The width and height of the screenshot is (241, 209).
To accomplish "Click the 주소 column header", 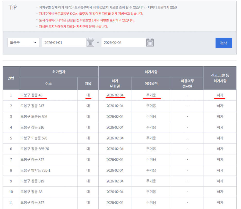I will click(x=48, y=84).
